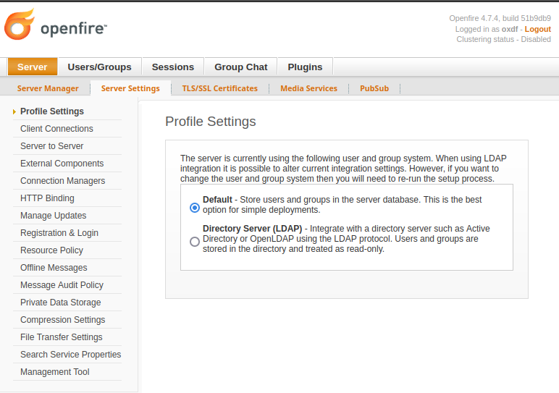The width and height of the screenshot is (559, 393).
Task: Open Registration & Login page
Action: 59,233
